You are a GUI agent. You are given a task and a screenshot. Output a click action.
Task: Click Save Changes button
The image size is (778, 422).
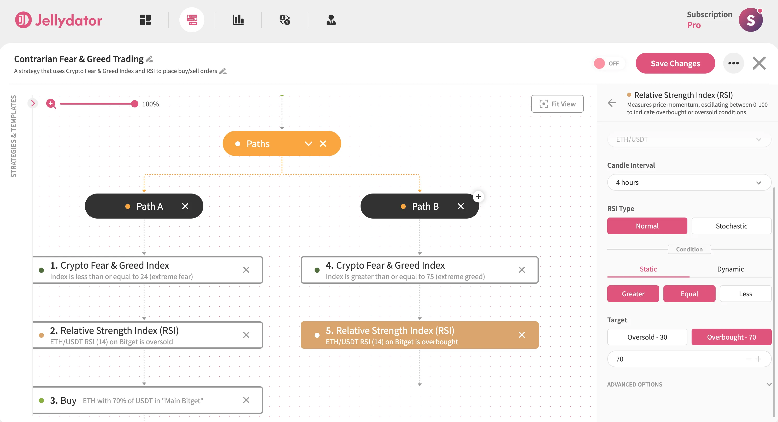pos(675,63)
